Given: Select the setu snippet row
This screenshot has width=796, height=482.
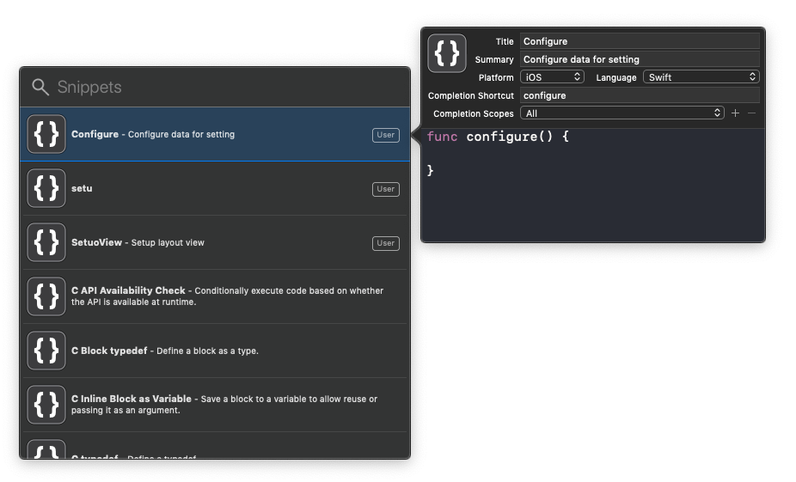Looking at the screenshot, I should tap(215, 188).
